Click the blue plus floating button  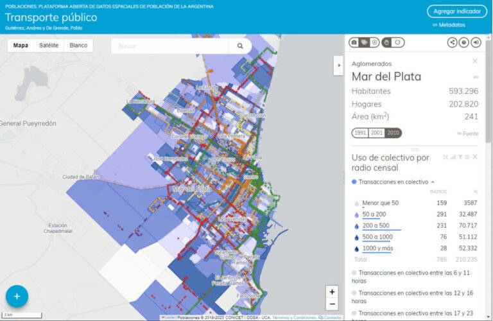coord(17,296)
